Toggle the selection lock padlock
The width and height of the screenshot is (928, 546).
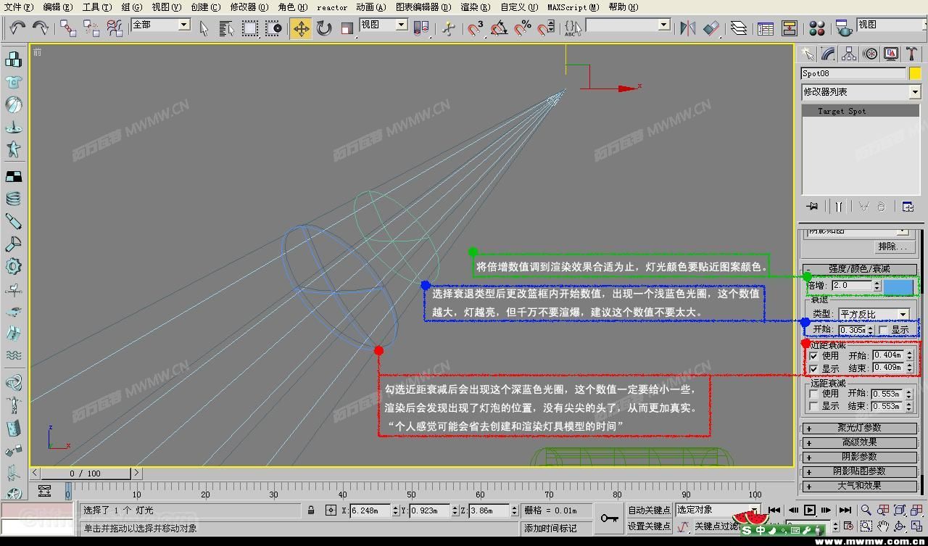pos(311,510)
